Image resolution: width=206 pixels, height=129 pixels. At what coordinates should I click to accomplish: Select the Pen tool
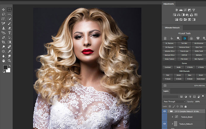tap(3, 37)
